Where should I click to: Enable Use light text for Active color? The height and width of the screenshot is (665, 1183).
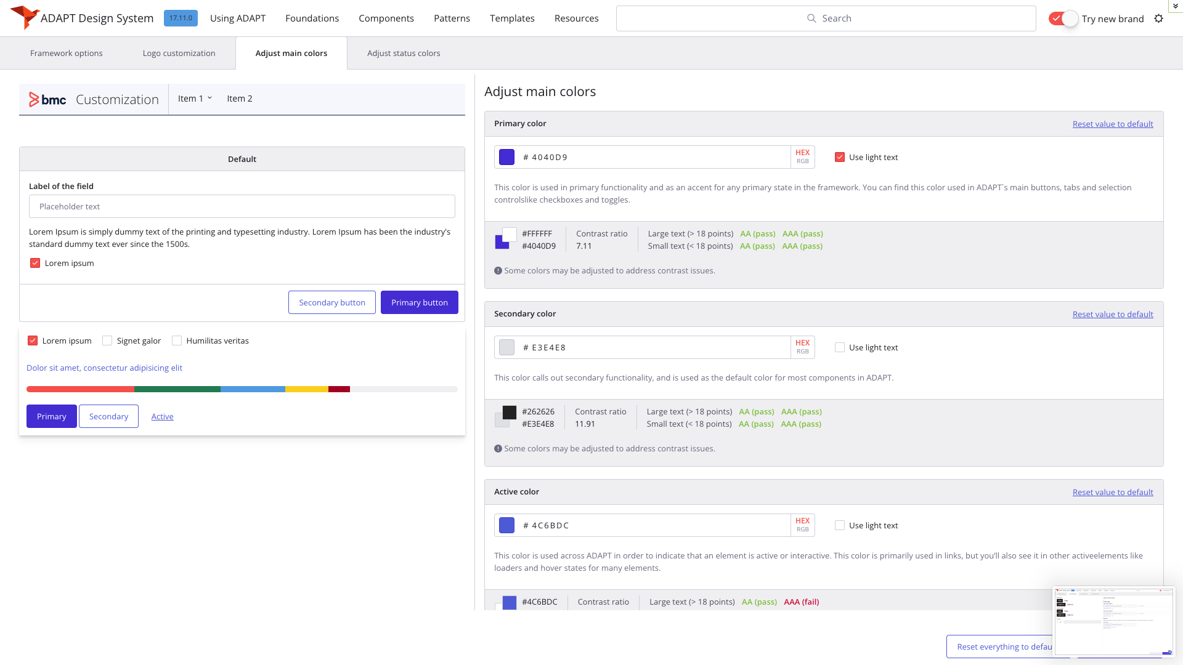pos(840,526)
